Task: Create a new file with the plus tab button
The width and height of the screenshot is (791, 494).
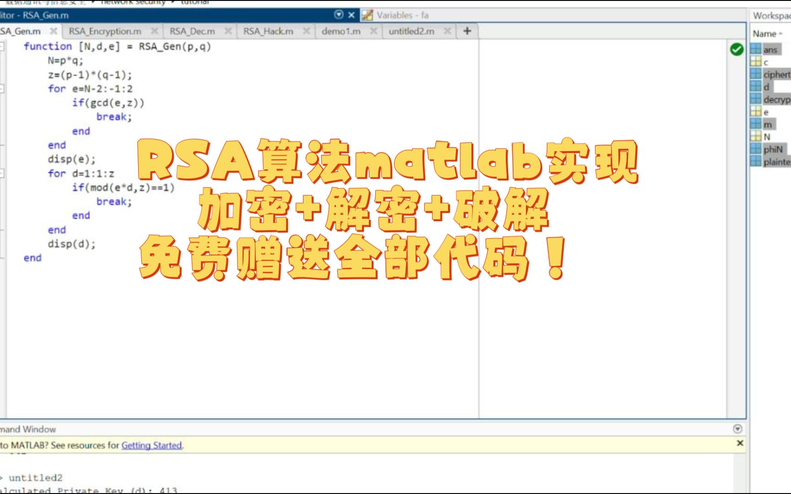Action: (x=467, y=31)
